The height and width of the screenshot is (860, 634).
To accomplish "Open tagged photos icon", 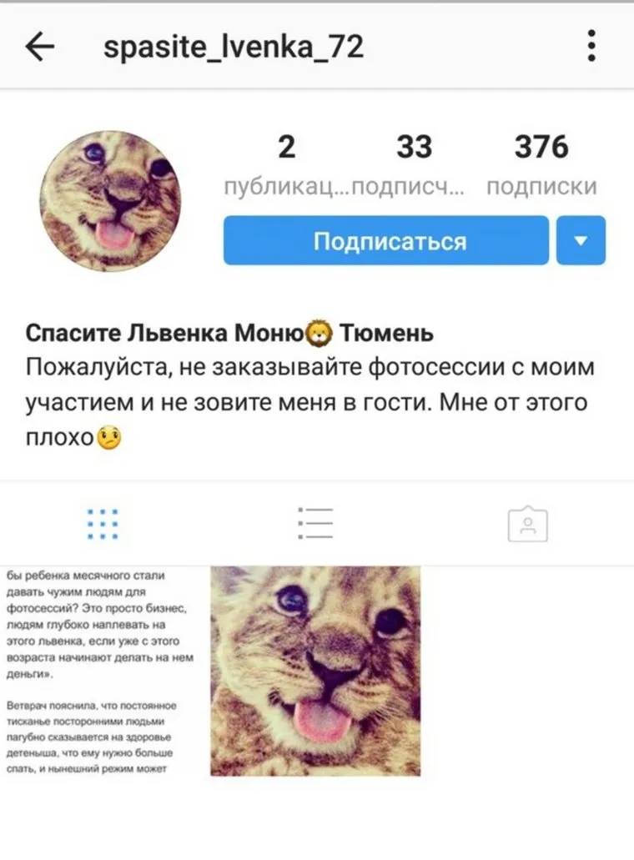I will pos(527,524).
